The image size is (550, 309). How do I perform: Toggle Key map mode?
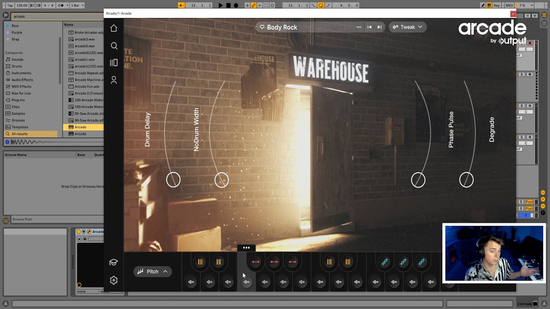497,5
